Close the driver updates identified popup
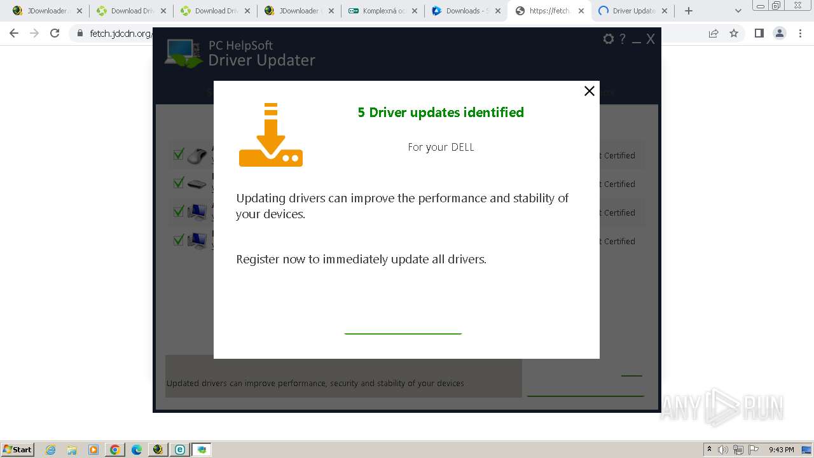Screen dimensions: 814x458 pos(590,91)
